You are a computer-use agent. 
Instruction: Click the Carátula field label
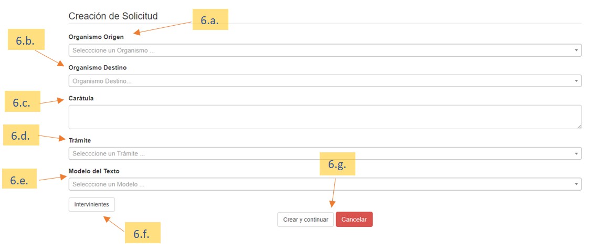coord(81,98)
